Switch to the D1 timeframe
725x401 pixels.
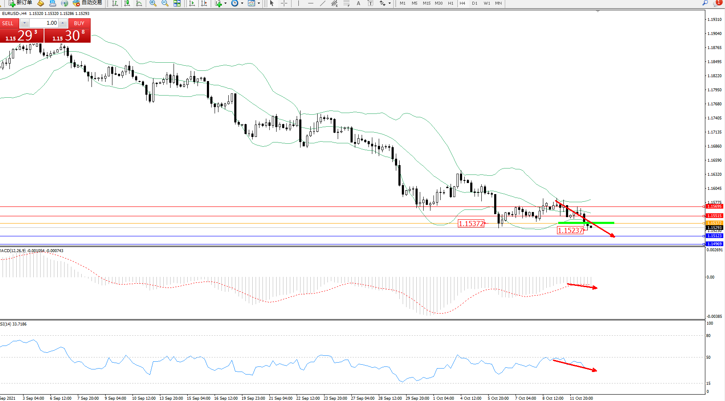(x=474, y=3)
